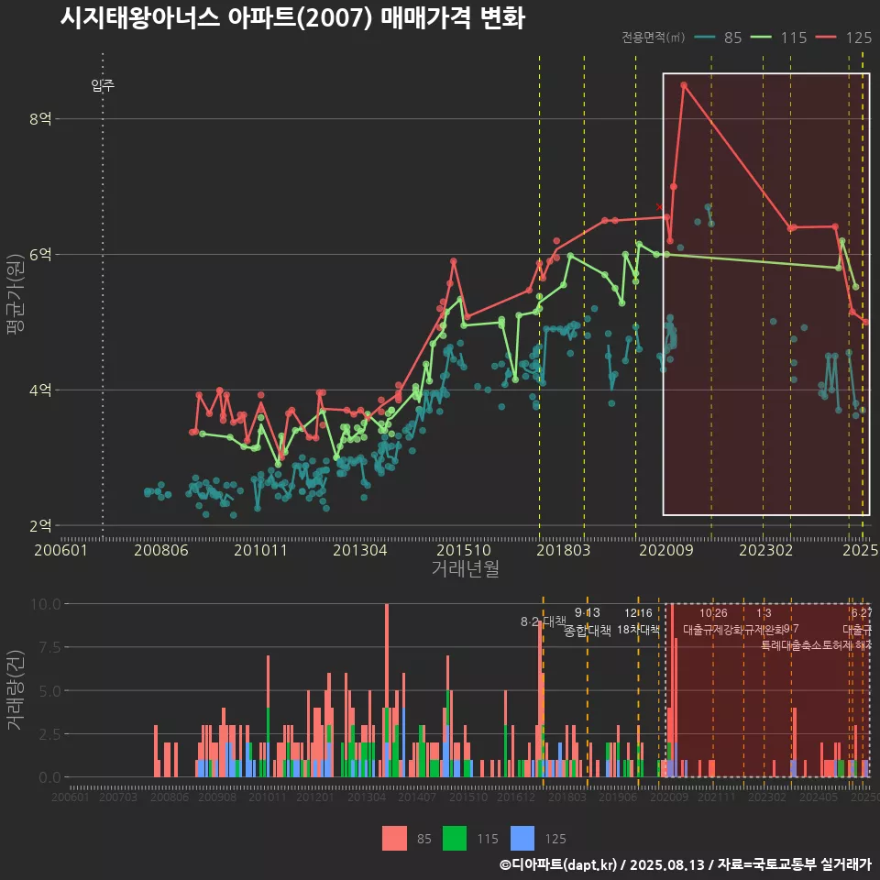Click the 200908 label on volume chart axis
This screenshot has width=880, height=880.
(x=217, y=797)
